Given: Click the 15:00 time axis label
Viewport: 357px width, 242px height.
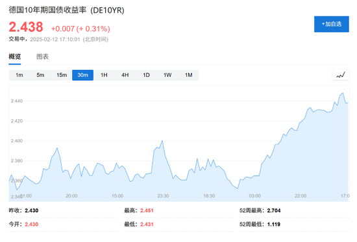Looking at the screenshot, I should click(x=117, y=195).
